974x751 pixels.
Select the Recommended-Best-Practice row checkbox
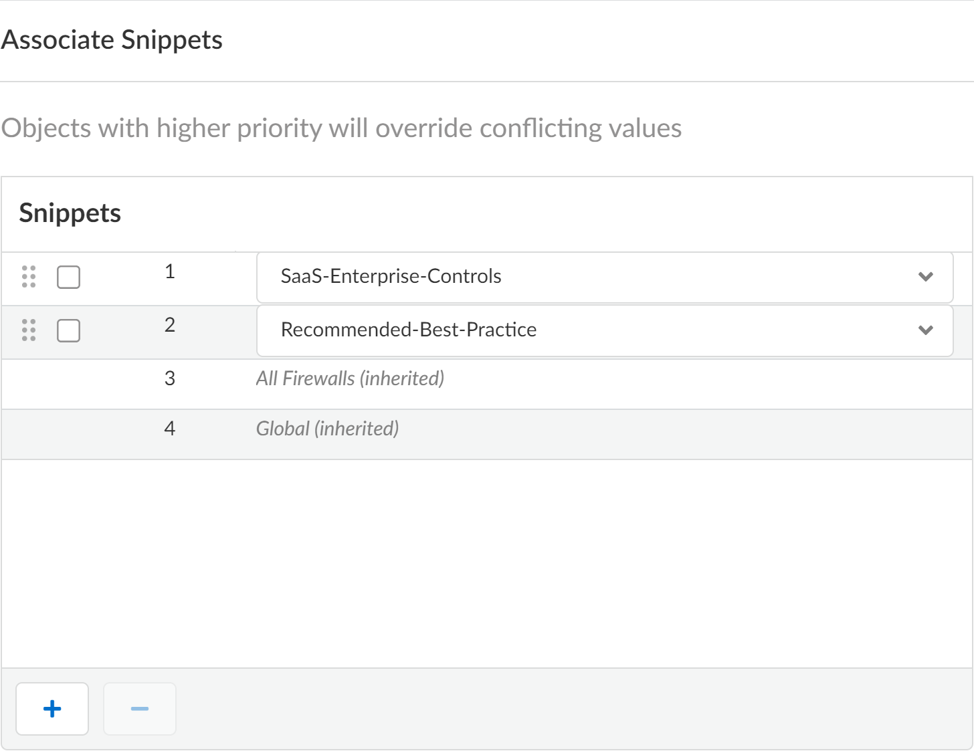68,330
